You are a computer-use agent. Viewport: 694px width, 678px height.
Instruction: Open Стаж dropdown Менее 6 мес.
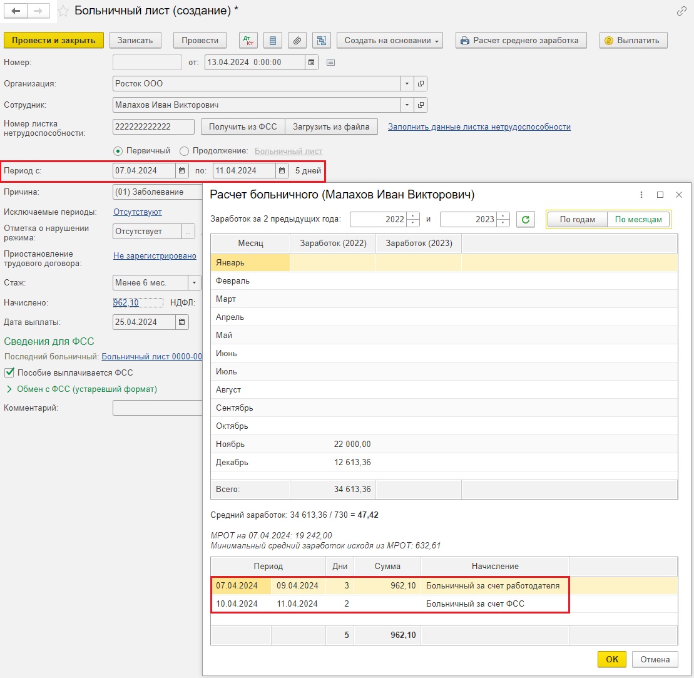coord(194,282)
